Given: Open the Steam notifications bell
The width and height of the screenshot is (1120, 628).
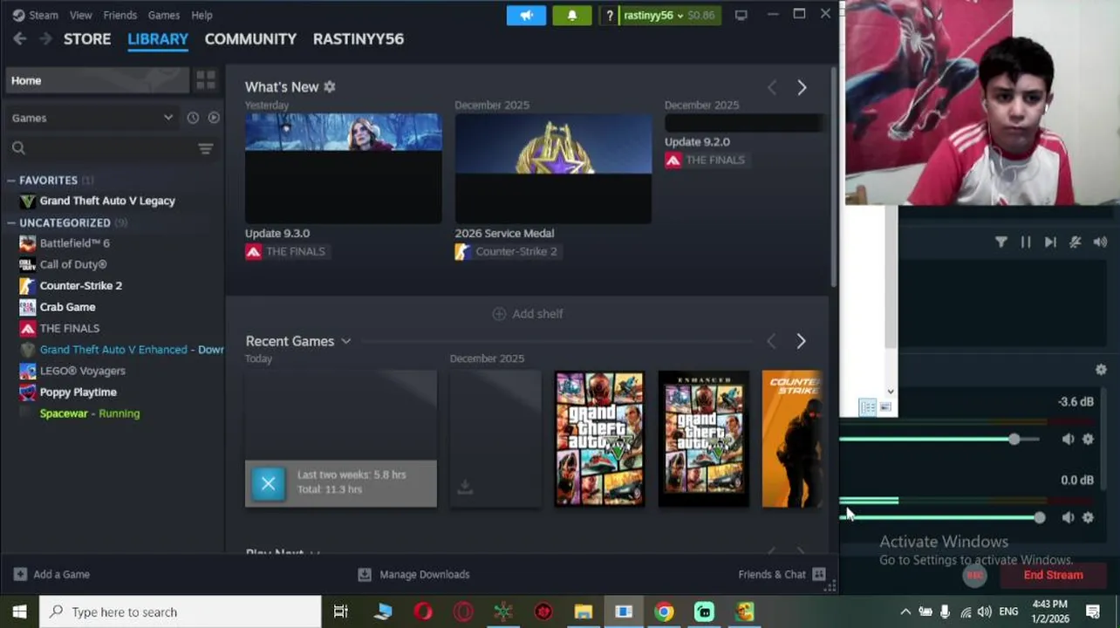Looking at the screenshot, I should (572, 15).
